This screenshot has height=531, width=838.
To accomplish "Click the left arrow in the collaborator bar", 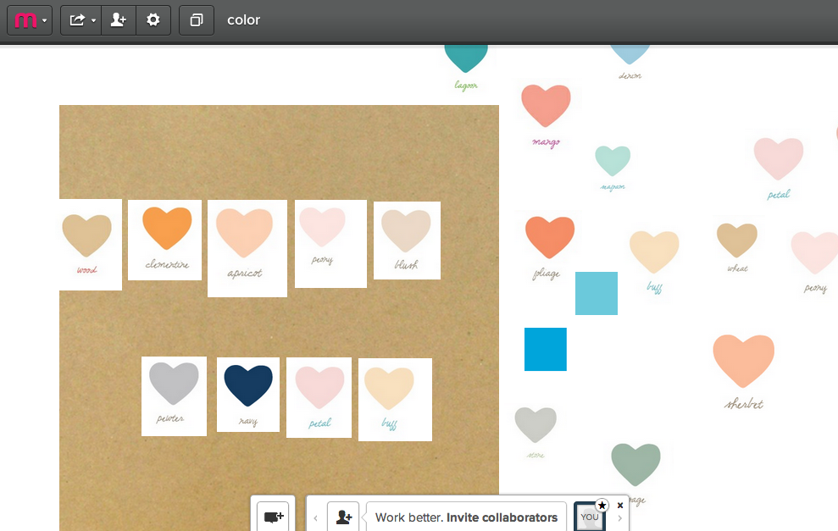I will tap(316, 517).
